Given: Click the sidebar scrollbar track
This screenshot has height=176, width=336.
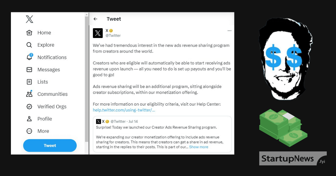Looking at the screenshot, I should 86,84.
